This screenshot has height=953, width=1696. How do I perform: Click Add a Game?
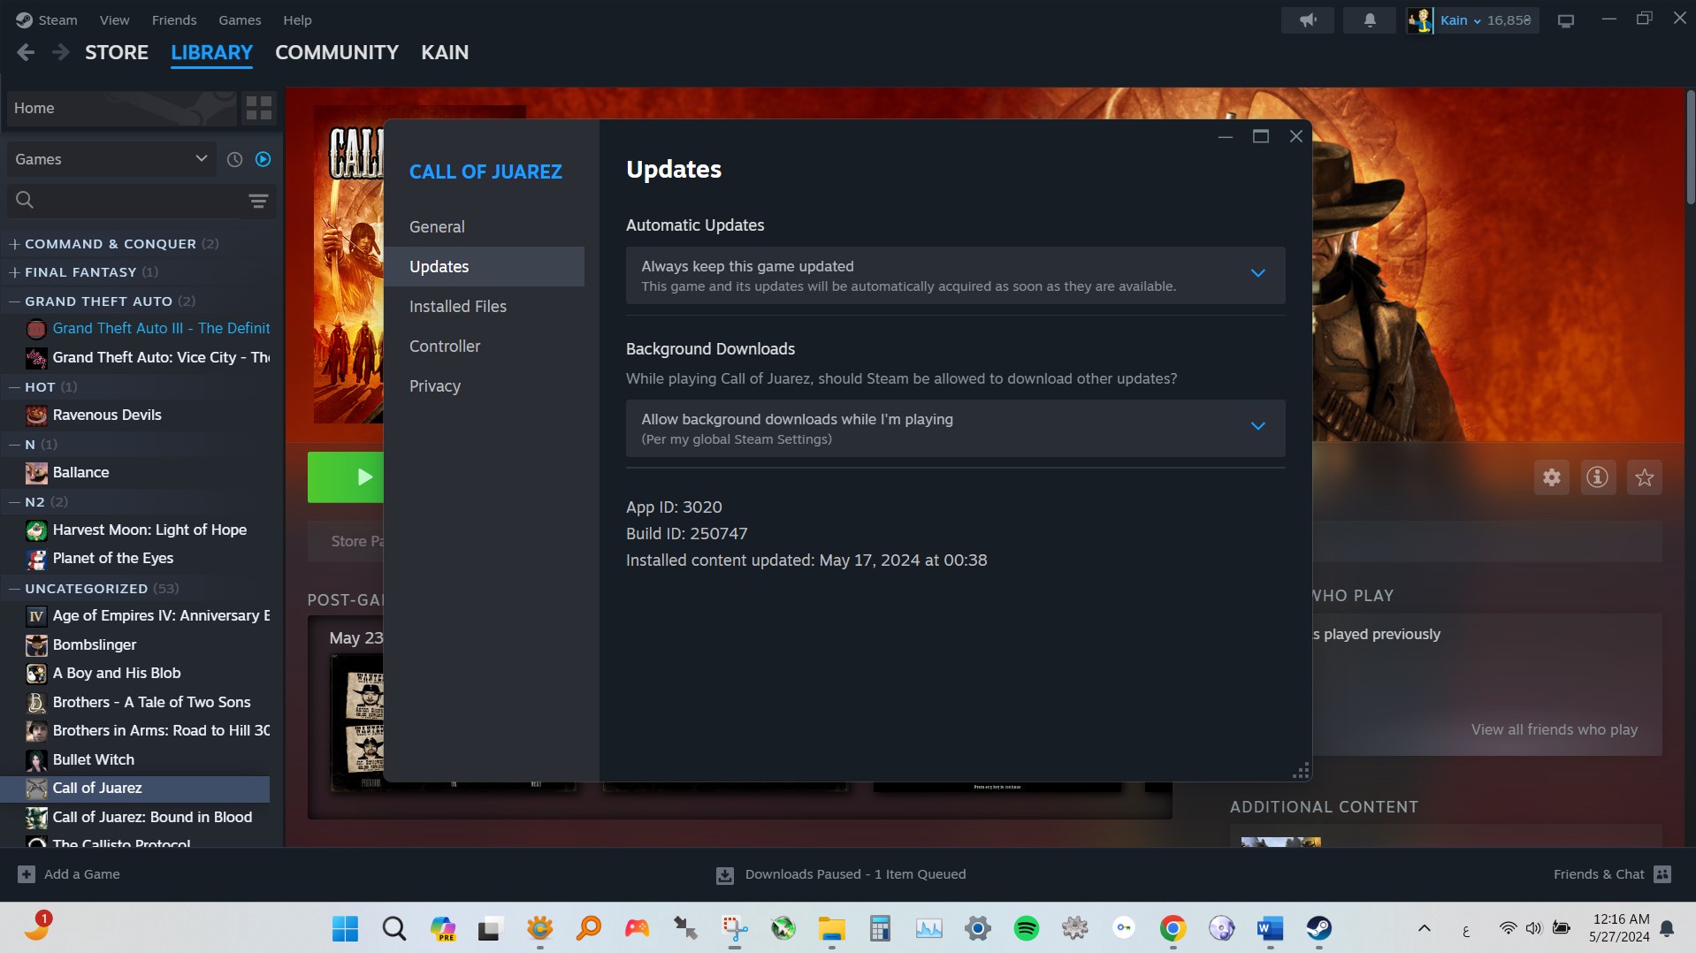click(69, 874)
